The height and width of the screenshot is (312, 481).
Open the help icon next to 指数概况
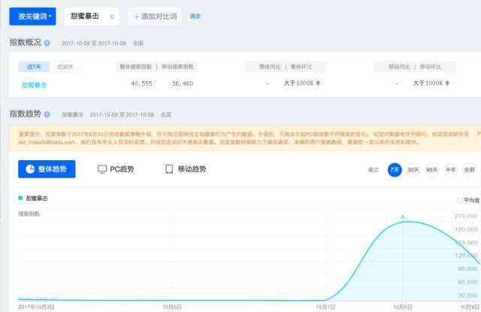pyautogui.click(x=47, y=43)
